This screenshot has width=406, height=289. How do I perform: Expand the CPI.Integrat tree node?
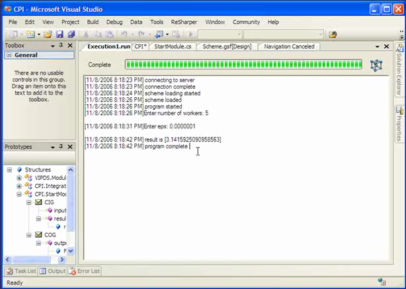click(19, 186)
